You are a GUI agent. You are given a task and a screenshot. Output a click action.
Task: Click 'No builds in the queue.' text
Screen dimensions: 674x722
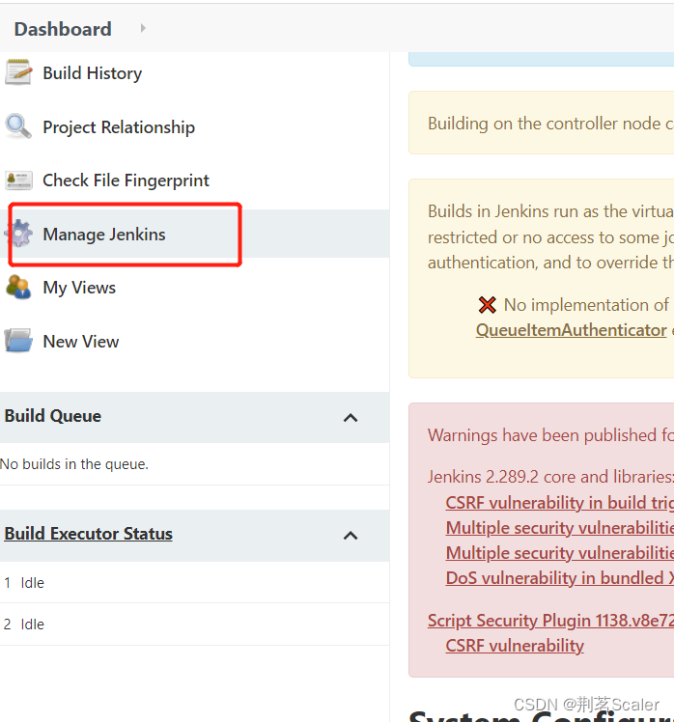coord(74,464)
